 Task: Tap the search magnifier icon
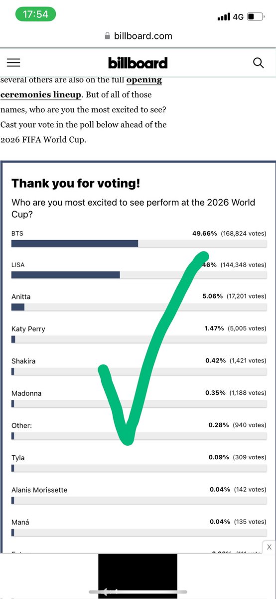258,62
